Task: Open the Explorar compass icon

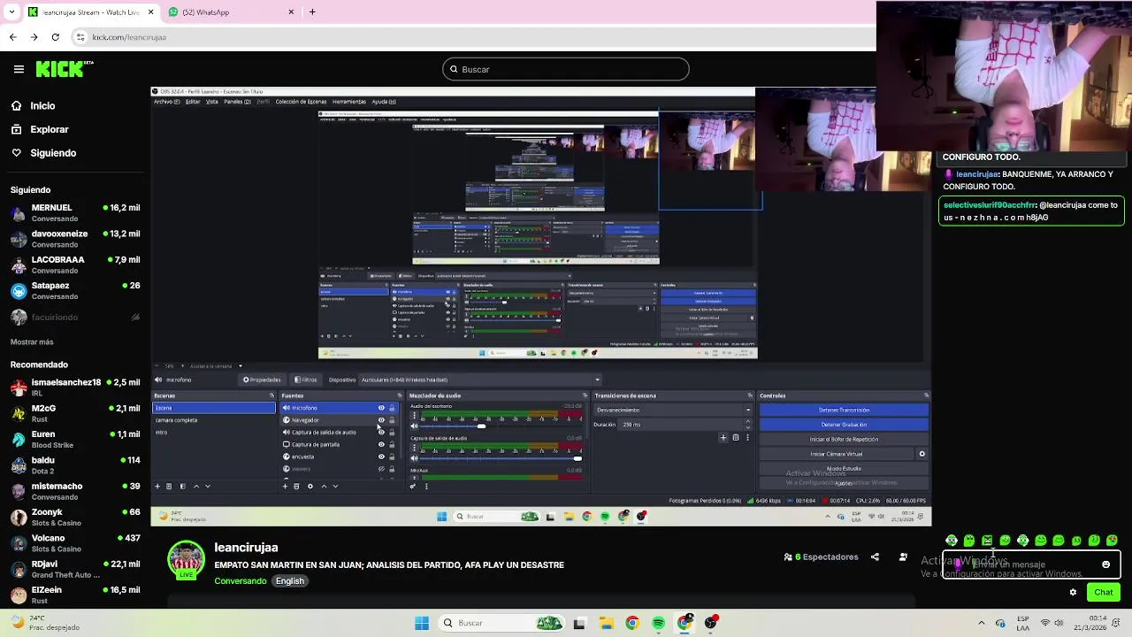Action: 17,129
